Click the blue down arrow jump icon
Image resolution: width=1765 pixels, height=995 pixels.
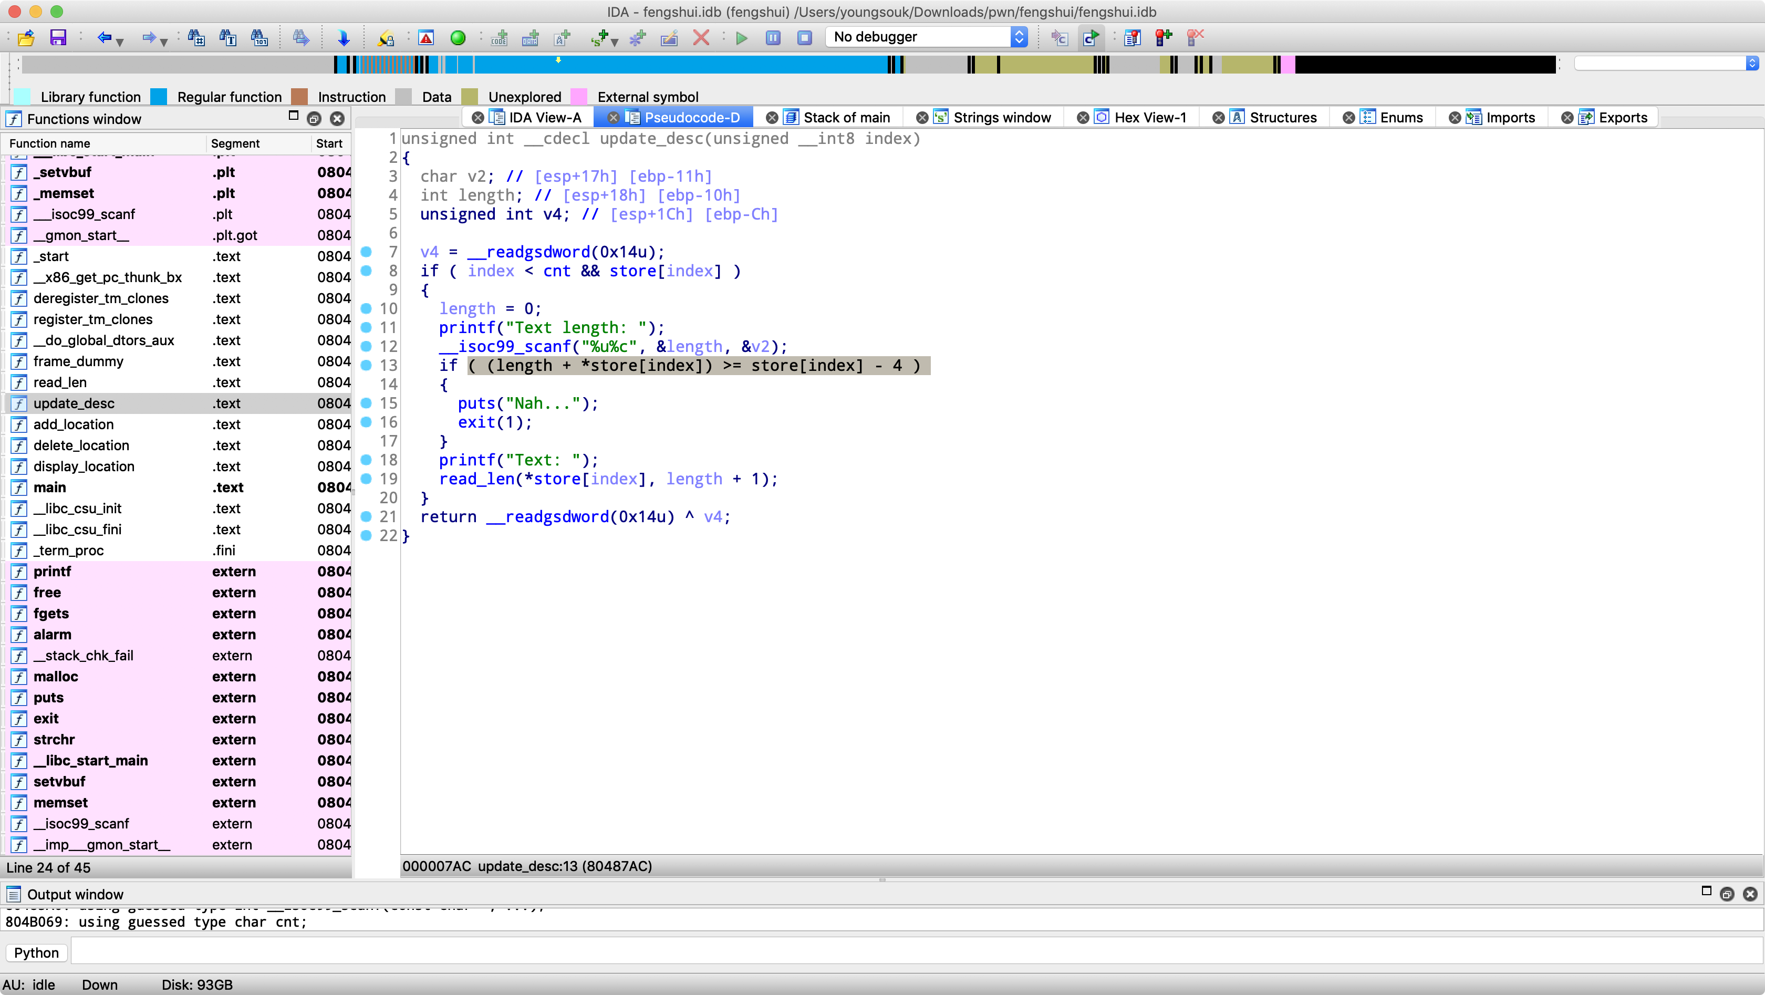[344, 37]
